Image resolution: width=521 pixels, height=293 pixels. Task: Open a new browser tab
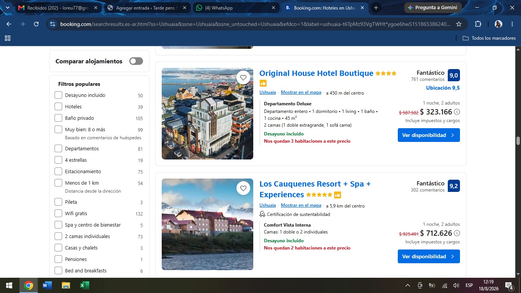(x=376, y=8)
